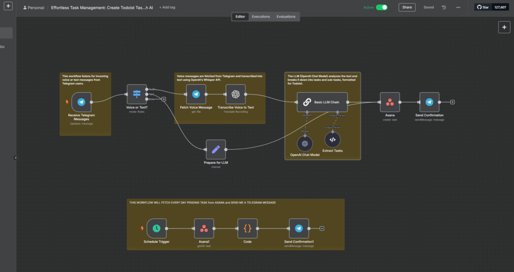Click the Share button

coord(407,8)
